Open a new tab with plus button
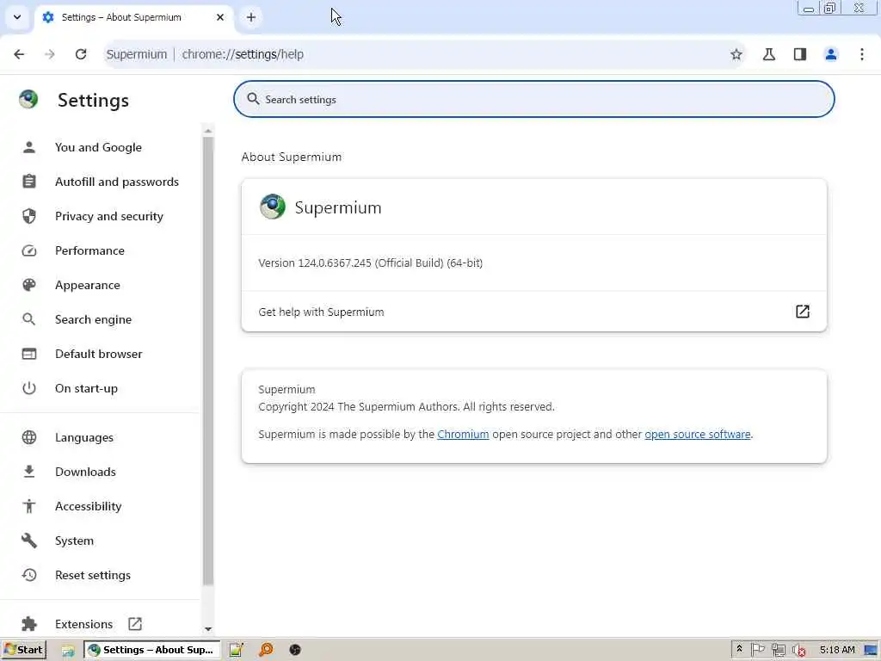Viewport: 881px width, 661px height. pyautogui.click(x=251, y=17)
